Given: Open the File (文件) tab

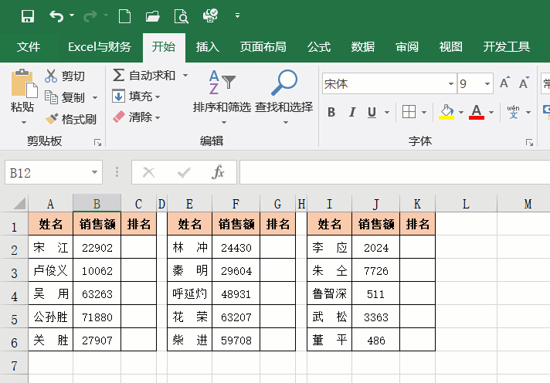Looking at the screenshot, I should coord(29,46).
